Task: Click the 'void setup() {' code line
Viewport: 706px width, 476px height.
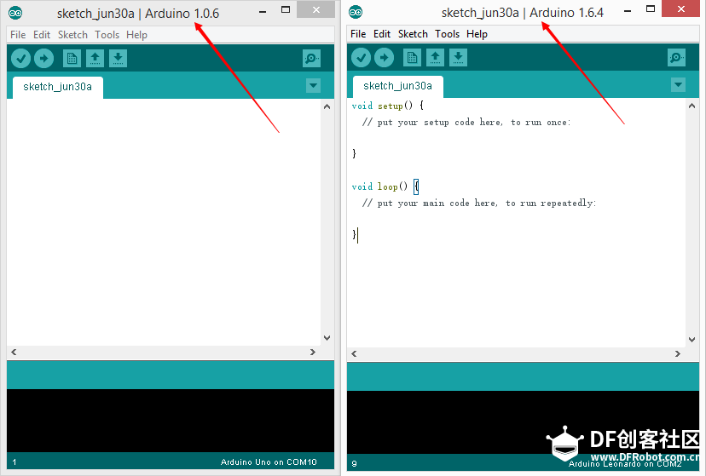Action: click(x=388, y=106)
